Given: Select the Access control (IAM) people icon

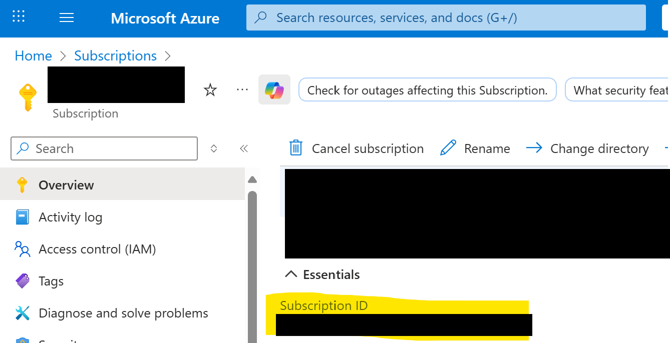Looking at the screenshot, I should click(x=22, y=248).
